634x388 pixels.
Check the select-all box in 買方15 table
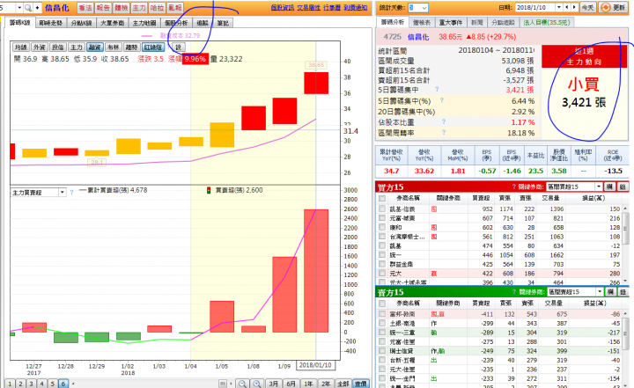[381, 199]
